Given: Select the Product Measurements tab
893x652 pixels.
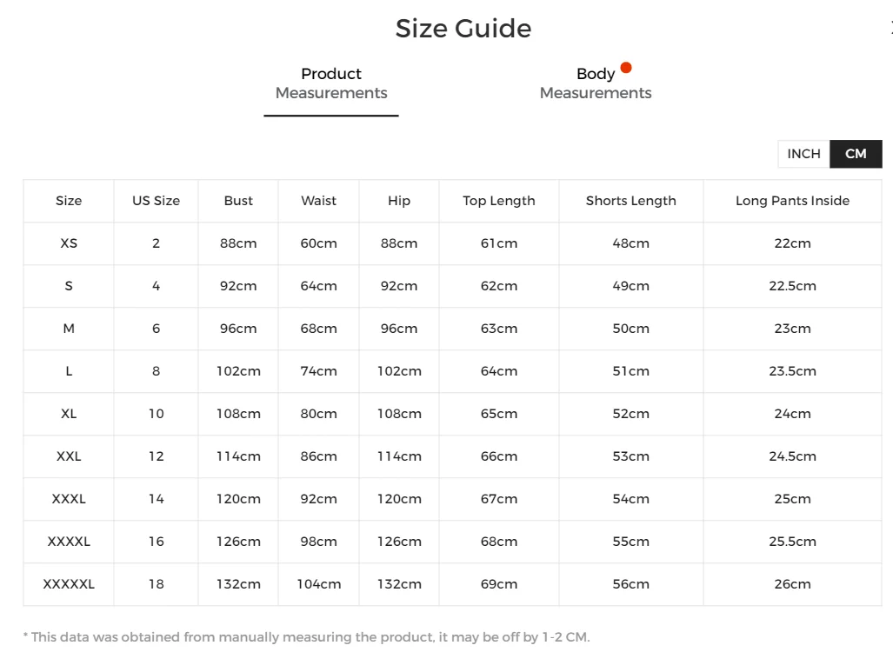Looking at the screenshot, I should [331, 83].
